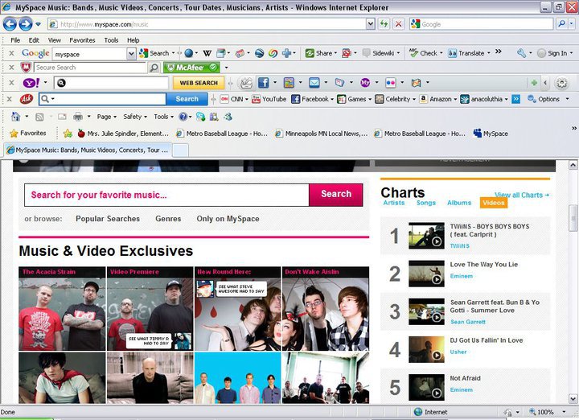Open the Edit menu
The height and width of the screenshot is (420, 579).
coord(34,40)
